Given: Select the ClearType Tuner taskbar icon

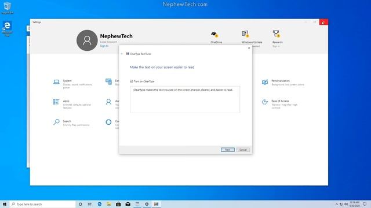Looking at the screenshot, I should pyautogui.click(x=156, y=204).
